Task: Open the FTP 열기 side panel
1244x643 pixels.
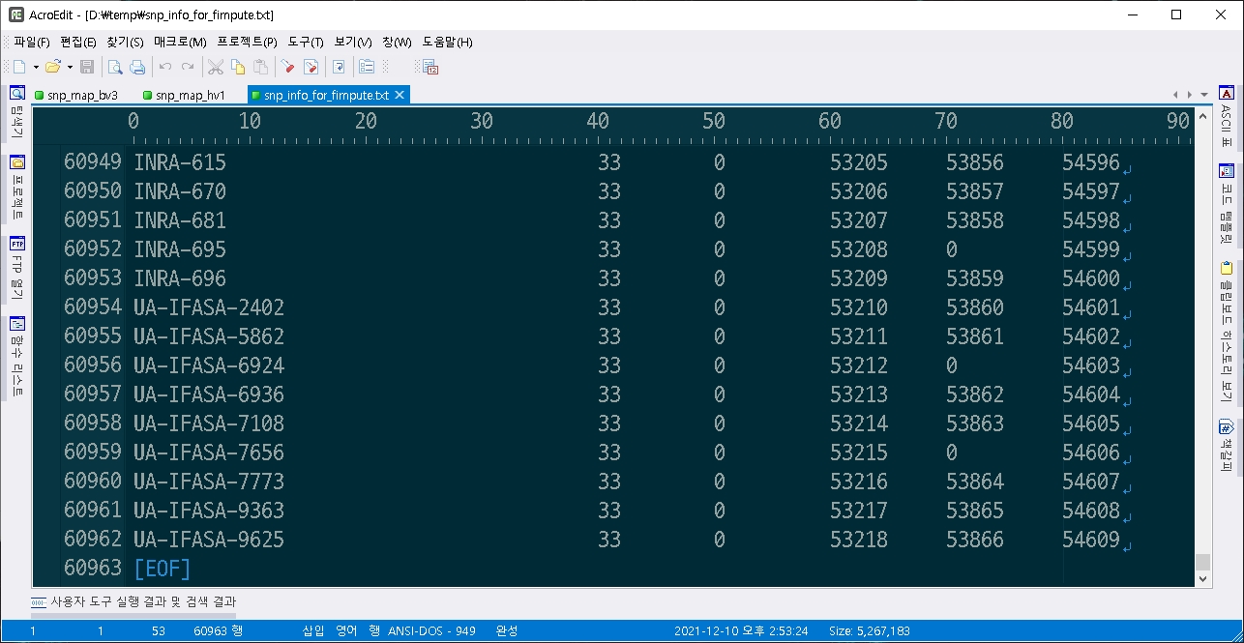Action: 16,268
